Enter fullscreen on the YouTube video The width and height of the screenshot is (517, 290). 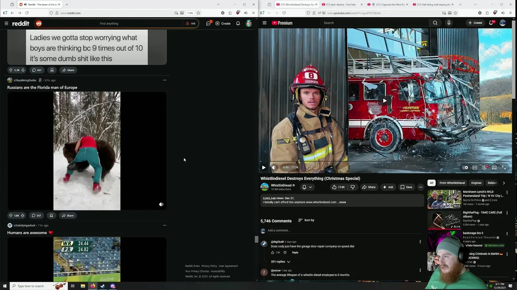pos(504,168)
